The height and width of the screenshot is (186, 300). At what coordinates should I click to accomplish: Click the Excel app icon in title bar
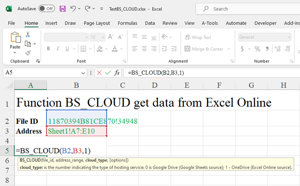(9, 9)
